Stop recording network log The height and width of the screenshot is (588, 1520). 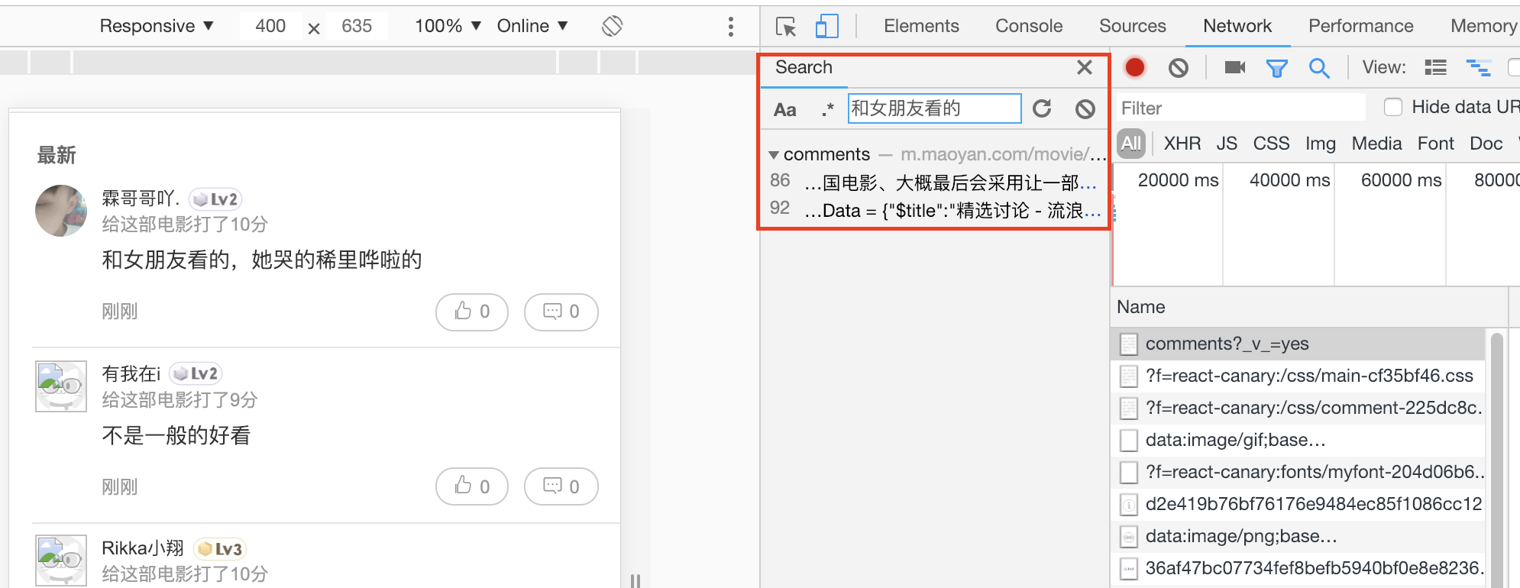[x=1135, y=68]
